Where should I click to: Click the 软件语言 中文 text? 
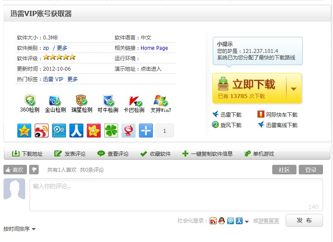point(133,38)
